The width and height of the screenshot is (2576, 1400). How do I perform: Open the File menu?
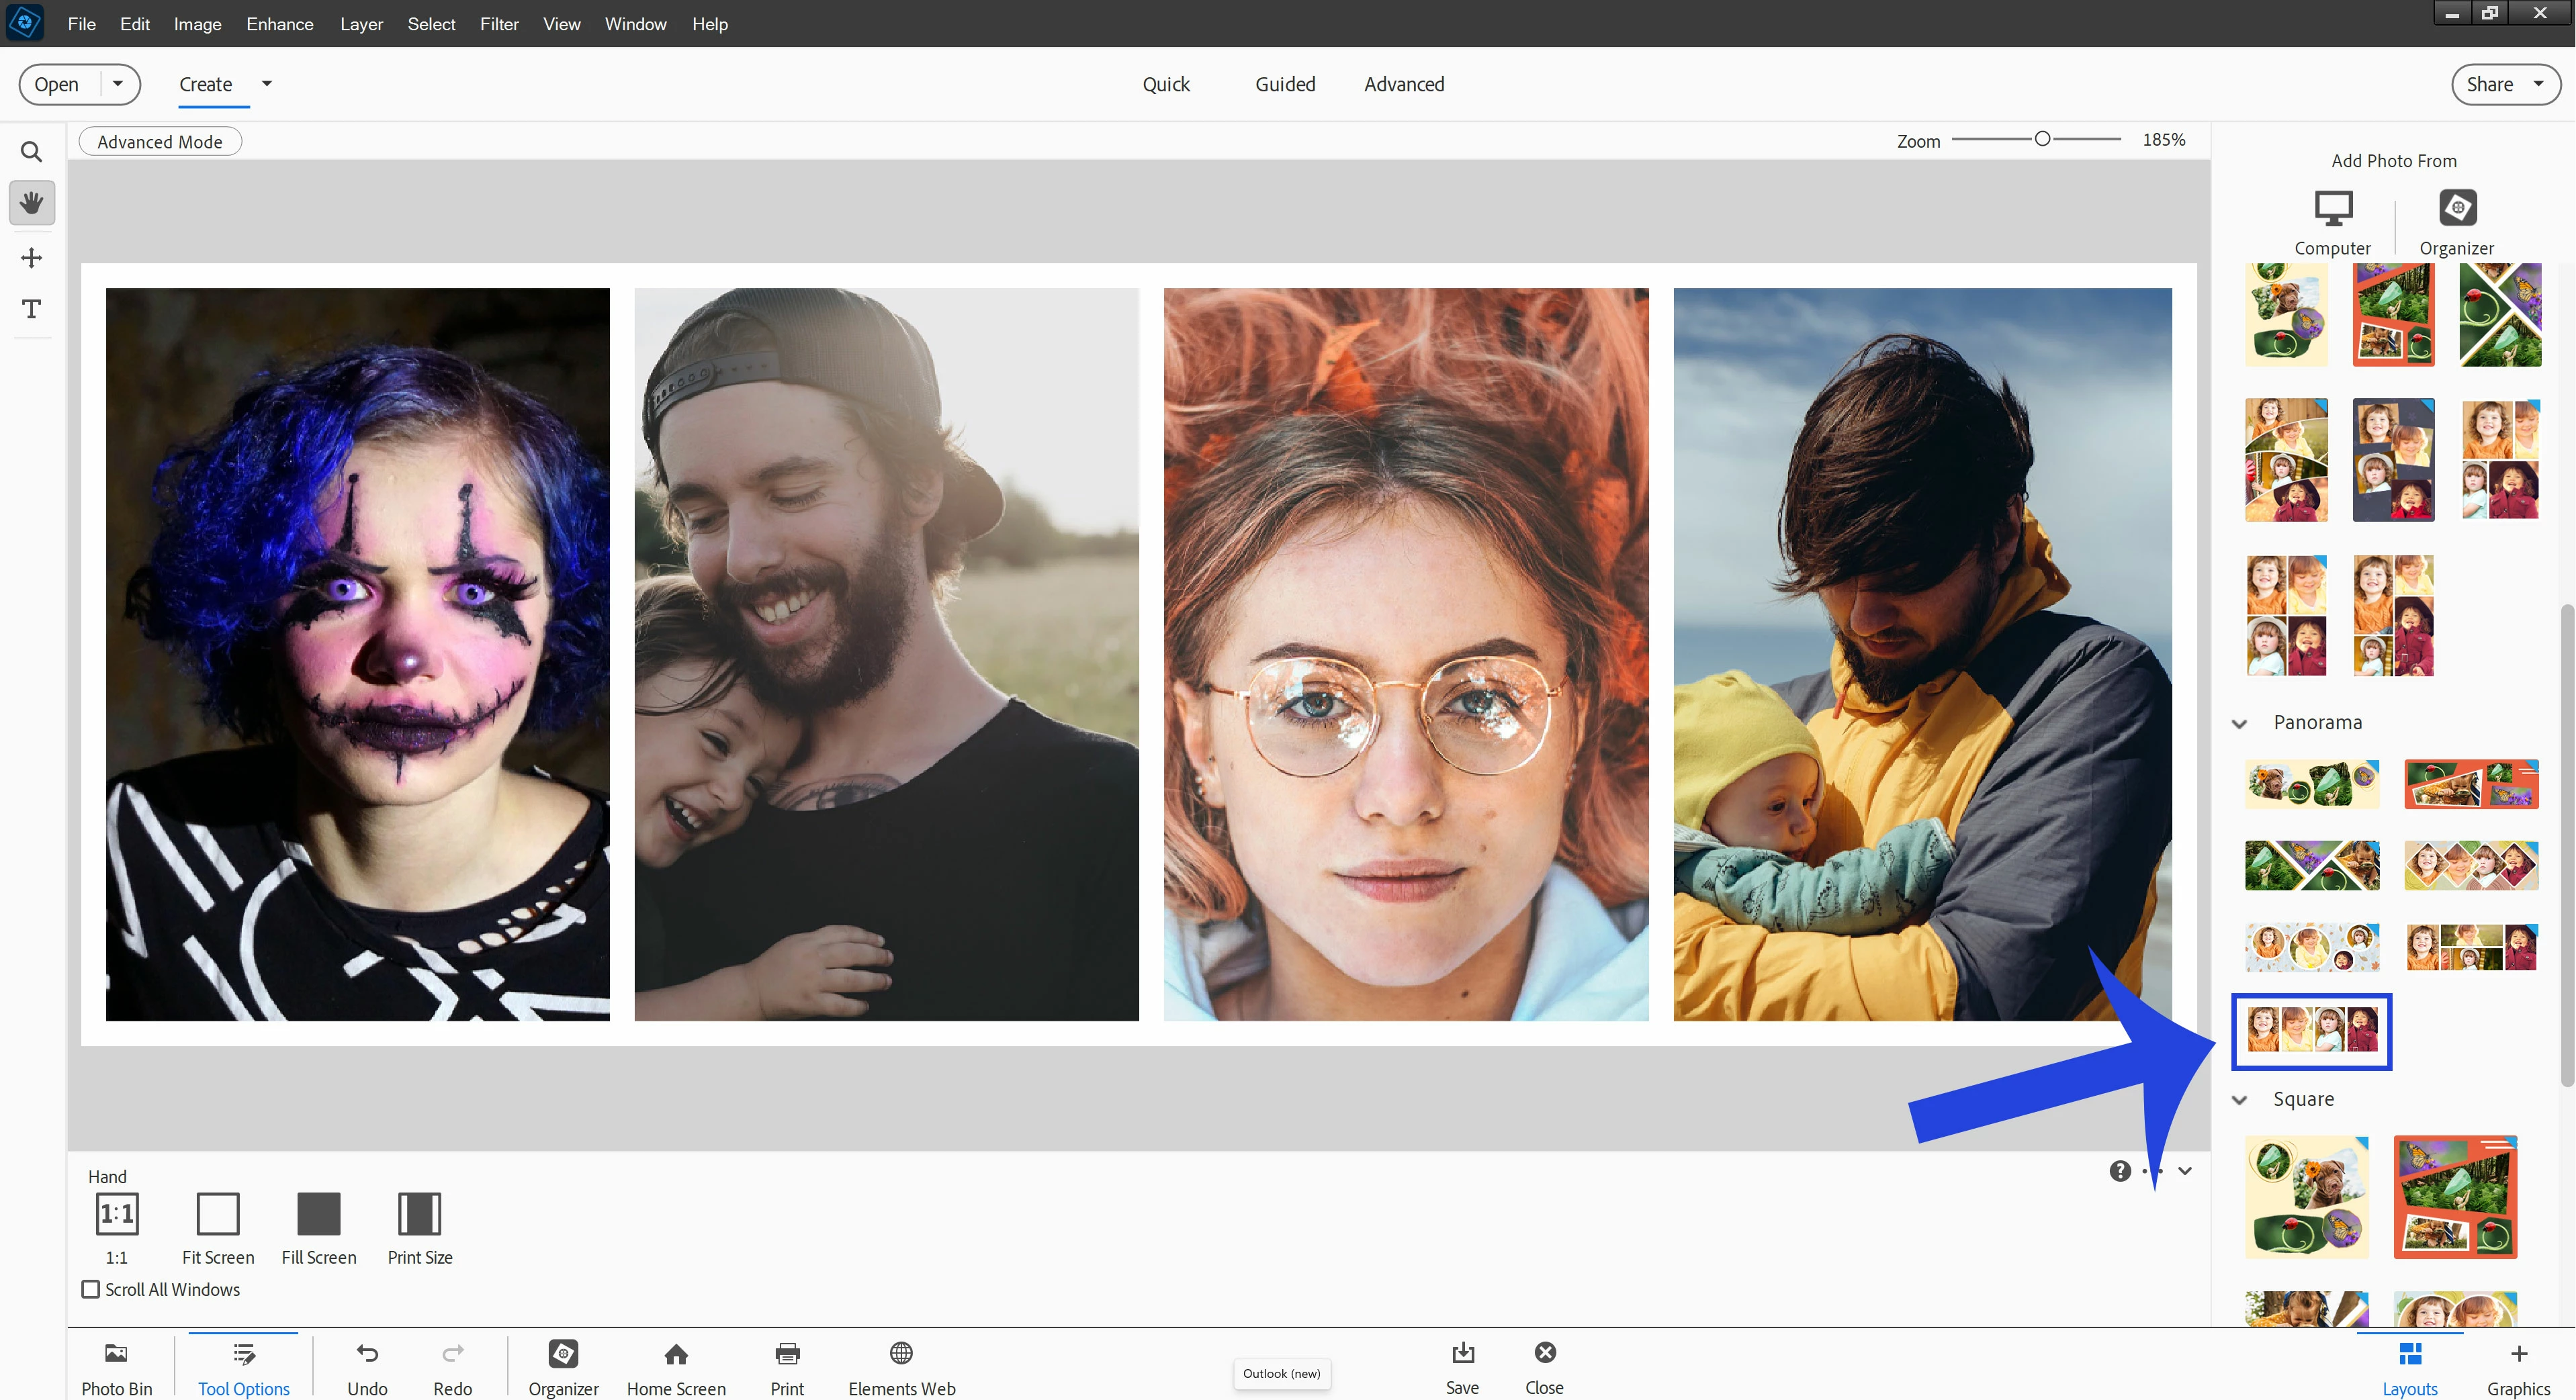pos(82,24)
